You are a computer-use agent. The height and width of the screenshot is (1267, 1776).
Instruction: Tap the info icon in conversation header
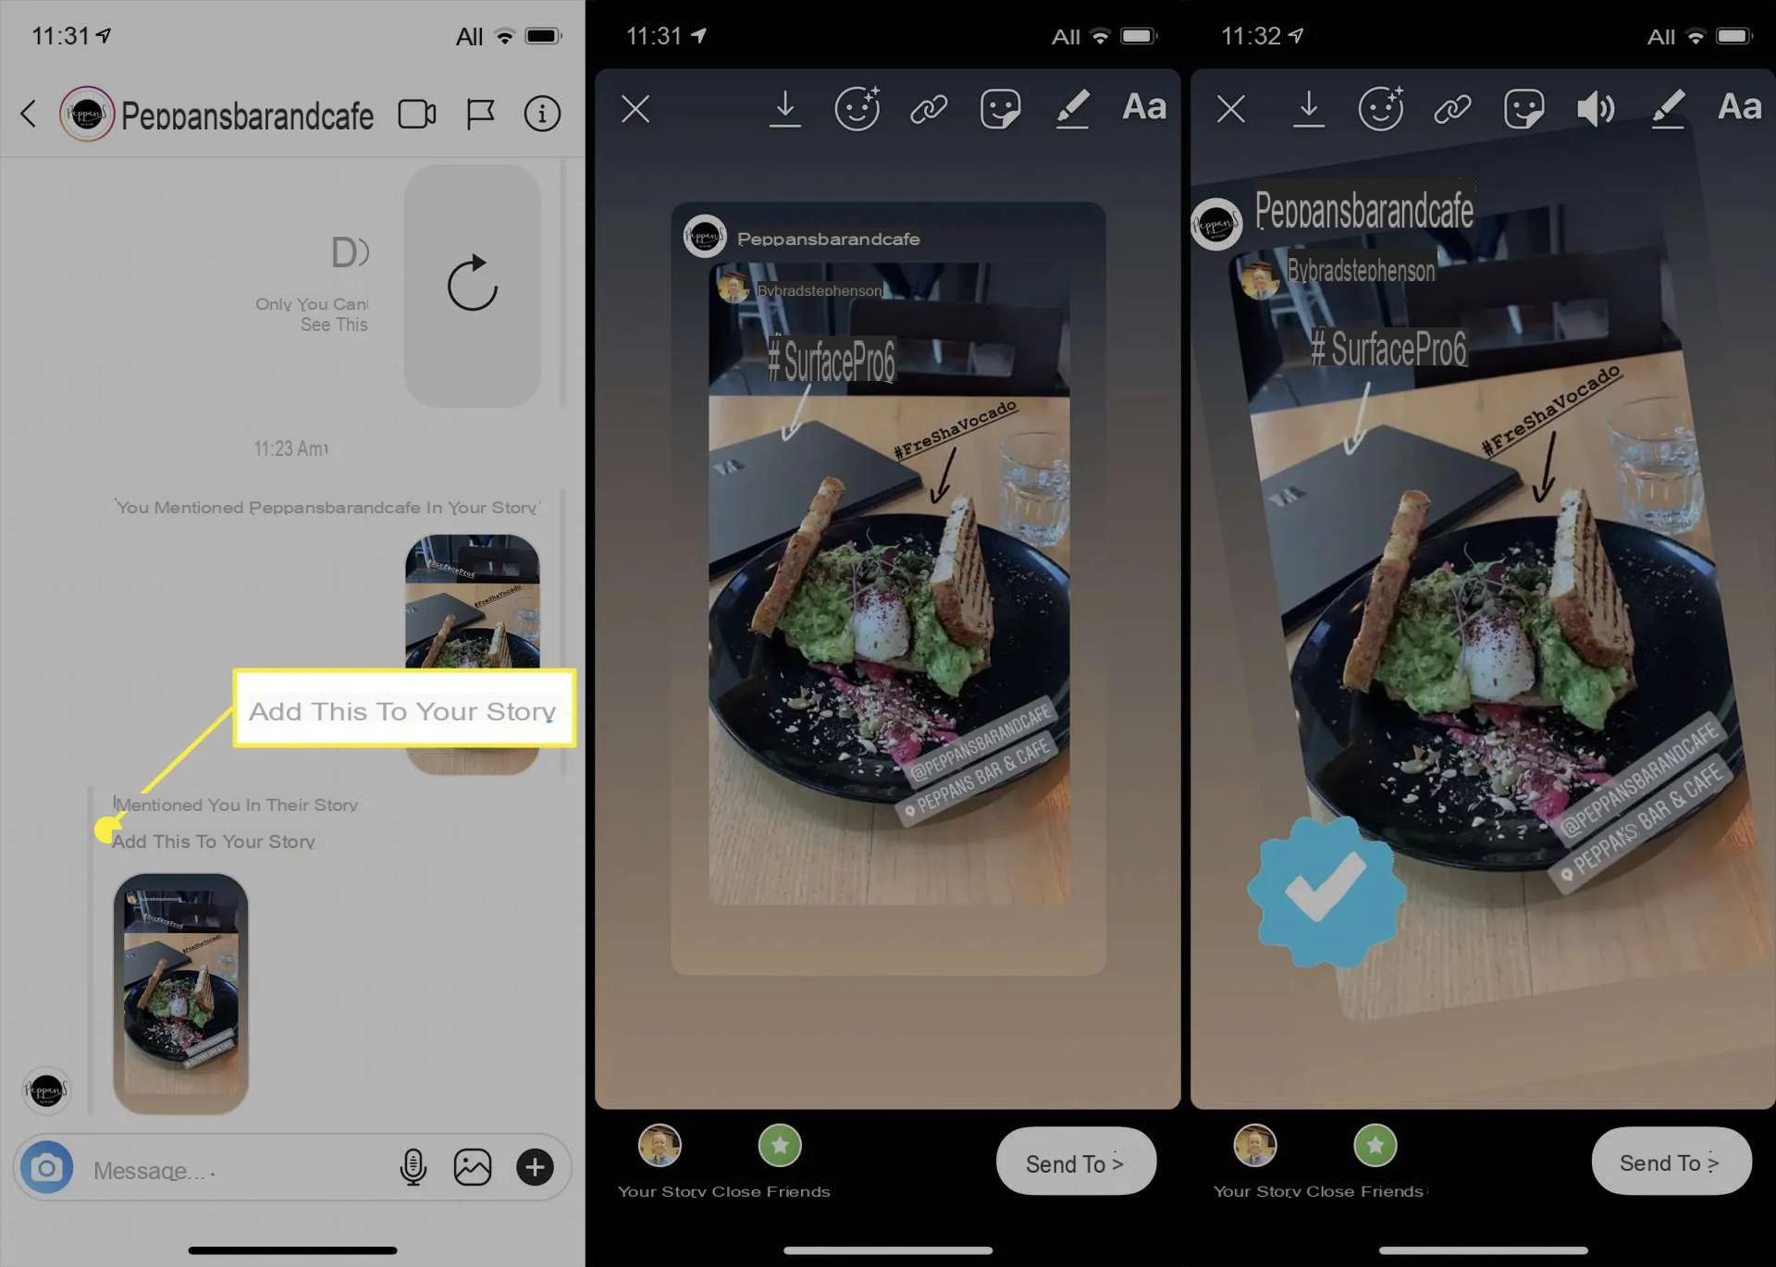point(545,114)
